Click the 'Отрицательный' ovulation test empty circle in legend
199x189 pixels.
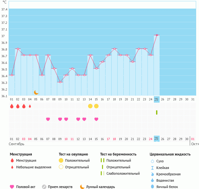point(61,167)
